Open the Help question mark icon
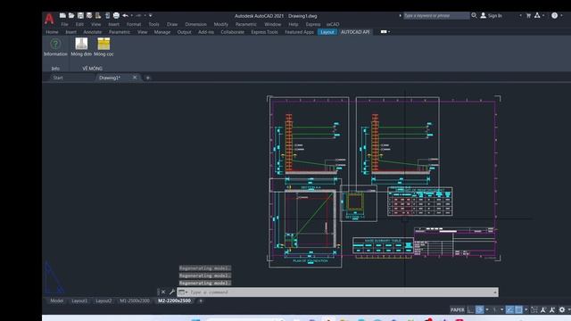Viewport: 571px width, 321px height. [x=554, y=15]
